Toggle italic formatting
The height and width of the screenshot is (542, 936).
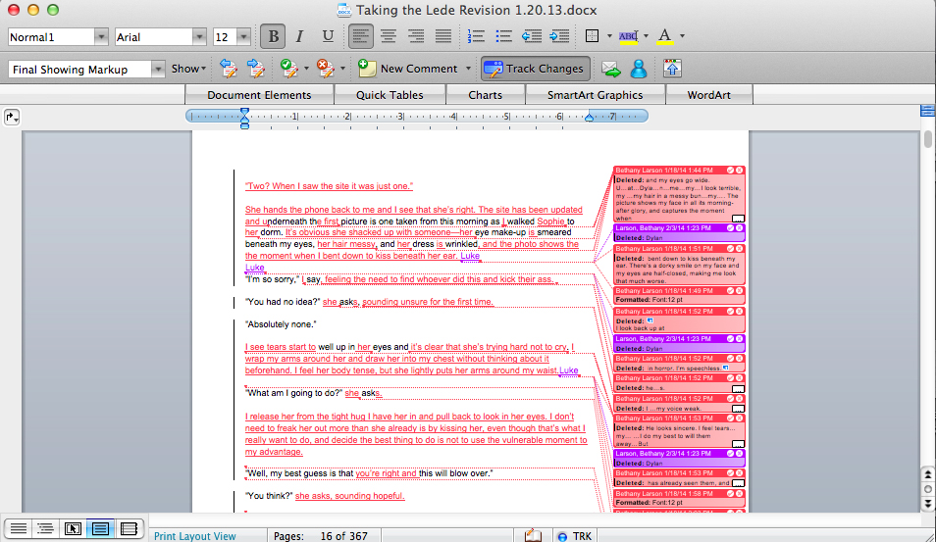(300, 36)
